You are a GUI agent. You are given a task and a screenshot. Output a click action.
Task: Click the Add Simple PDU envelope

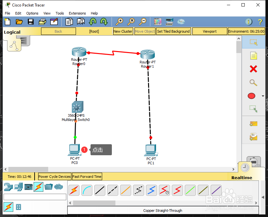253,124
